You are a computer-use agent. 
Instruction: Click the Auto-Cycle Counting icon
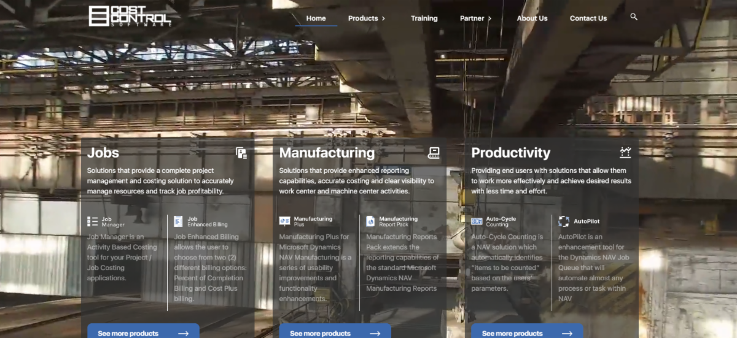(477, 221)
